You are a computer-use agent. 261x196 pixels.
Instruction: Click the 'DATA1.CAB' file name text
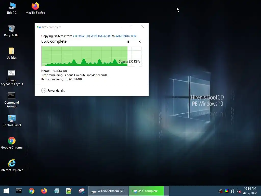(x=59, y=71)
